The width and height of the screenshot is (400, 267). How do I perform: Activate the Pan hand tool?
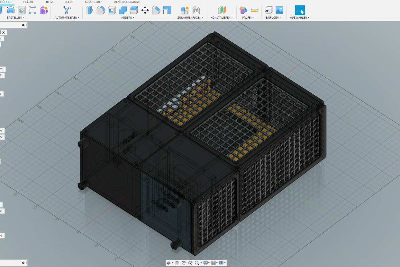pos(184,263)
